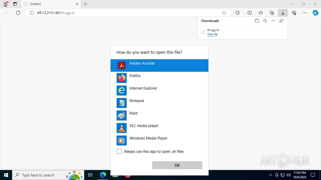
Task: Click the Downloads toolbar button
Action: tap(283, 13)
